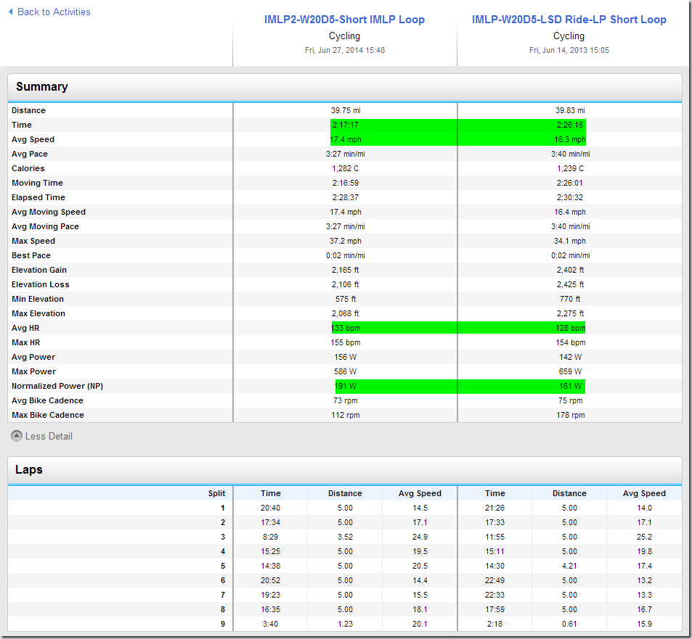Screen dimensions: 692x639
Task: Click the rightmost Avg Speed column header
Action: pyautogui.click(x=643, y=493)
